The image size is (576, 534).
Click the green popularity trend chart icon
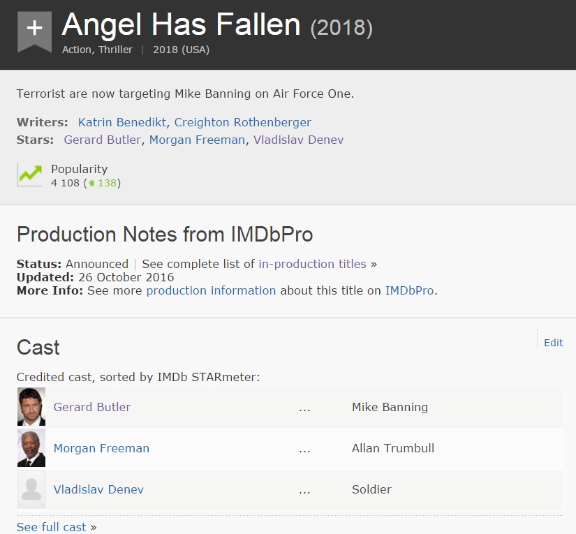[x=30, y=175]
